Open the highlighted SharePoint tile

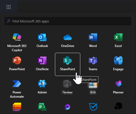coord(68,64)
